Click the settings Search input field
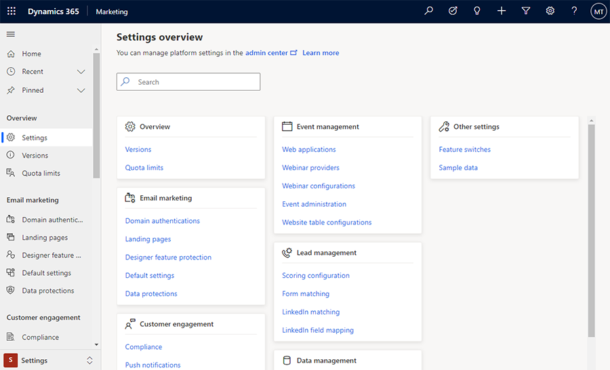610x370 pixels. pos(188,82)
